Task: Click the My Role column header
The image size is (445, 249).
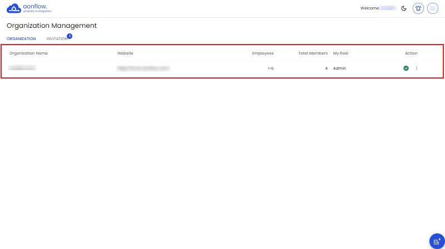Action: (340, 53)
